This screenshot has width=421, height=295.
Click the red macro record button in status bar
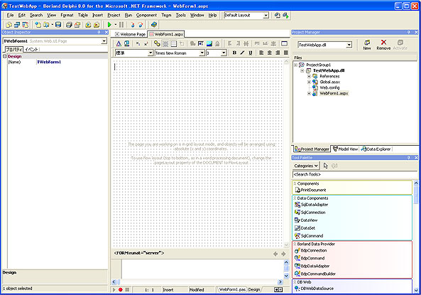tap(120, 289)
